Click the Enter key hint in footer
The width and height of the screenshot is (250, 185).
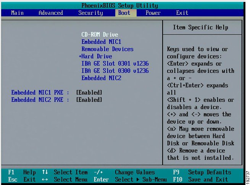point(101,180)
